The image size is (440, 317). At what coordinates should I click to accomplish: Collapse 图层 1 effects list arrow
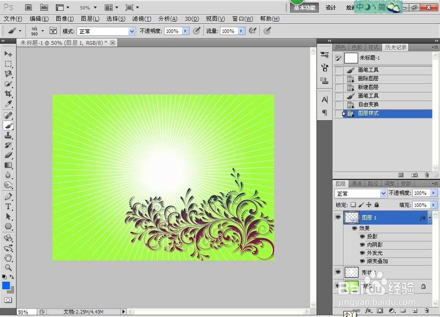pyautogui.click(x=429, y=217)
